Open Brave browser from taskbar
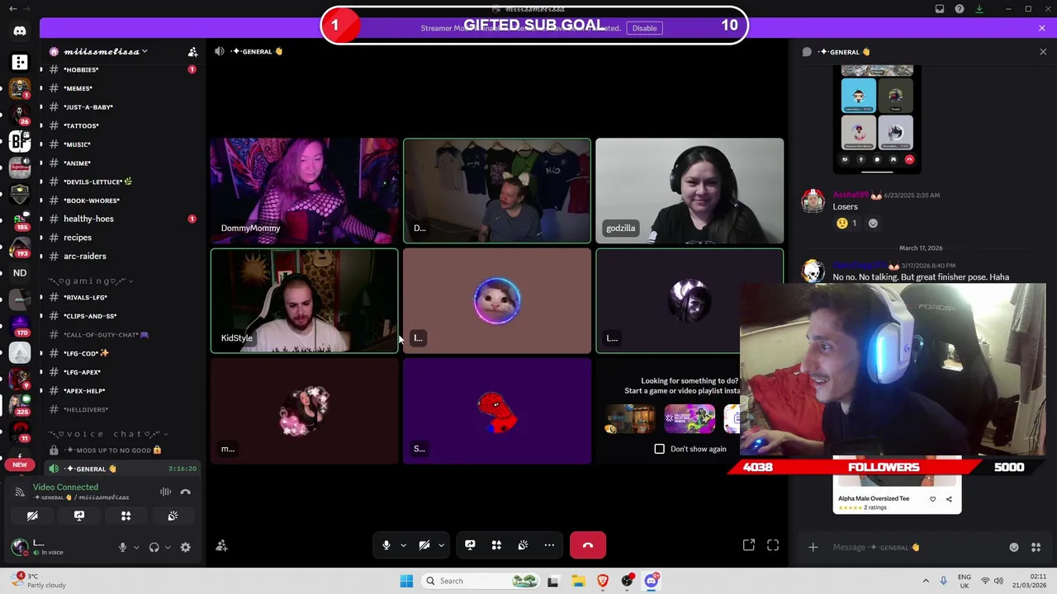This screenshot has height=594, width=1057. (x=603, y=581)
